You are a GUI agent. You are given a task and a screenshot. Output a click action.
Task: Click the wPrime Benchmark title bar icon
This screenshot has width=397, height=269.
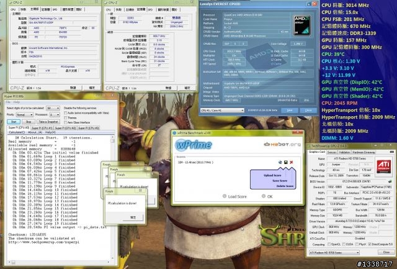click(174, 133)
